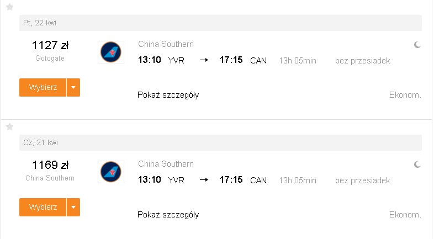Click bez przesiadek label on second flight
The width and height of the screenshot is (434, 239).
[x=363, y=180]
